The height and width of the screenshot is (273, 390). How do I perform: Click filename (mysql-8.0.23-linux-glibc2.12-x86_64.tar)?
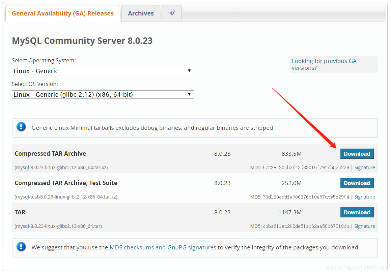pos(58,226)
